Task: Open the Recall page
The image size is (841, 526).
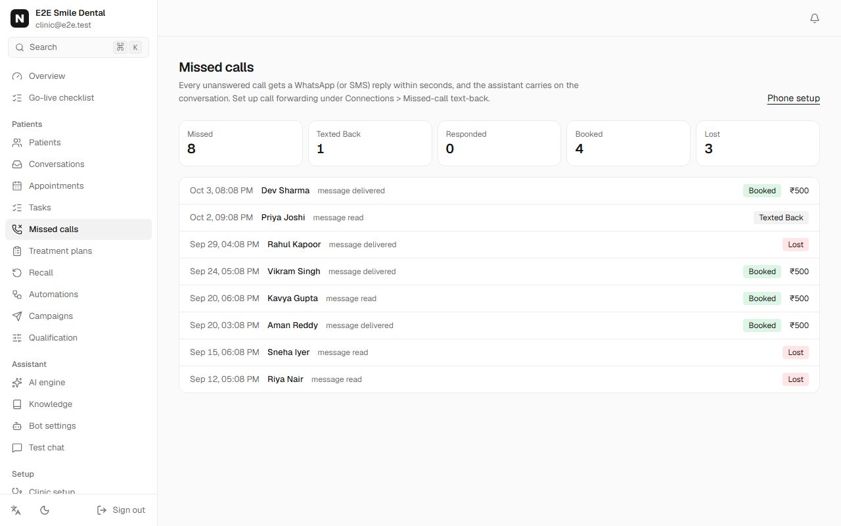Action: click(78, 273)
